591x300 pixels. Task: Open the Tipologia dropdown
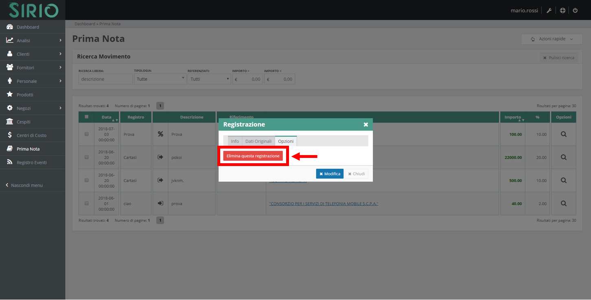(x=160, y=79)
